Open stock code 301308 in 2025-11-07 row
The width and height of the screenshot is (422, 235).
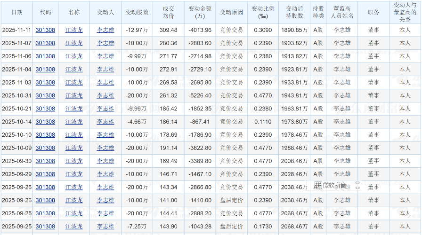pos(45,43)
